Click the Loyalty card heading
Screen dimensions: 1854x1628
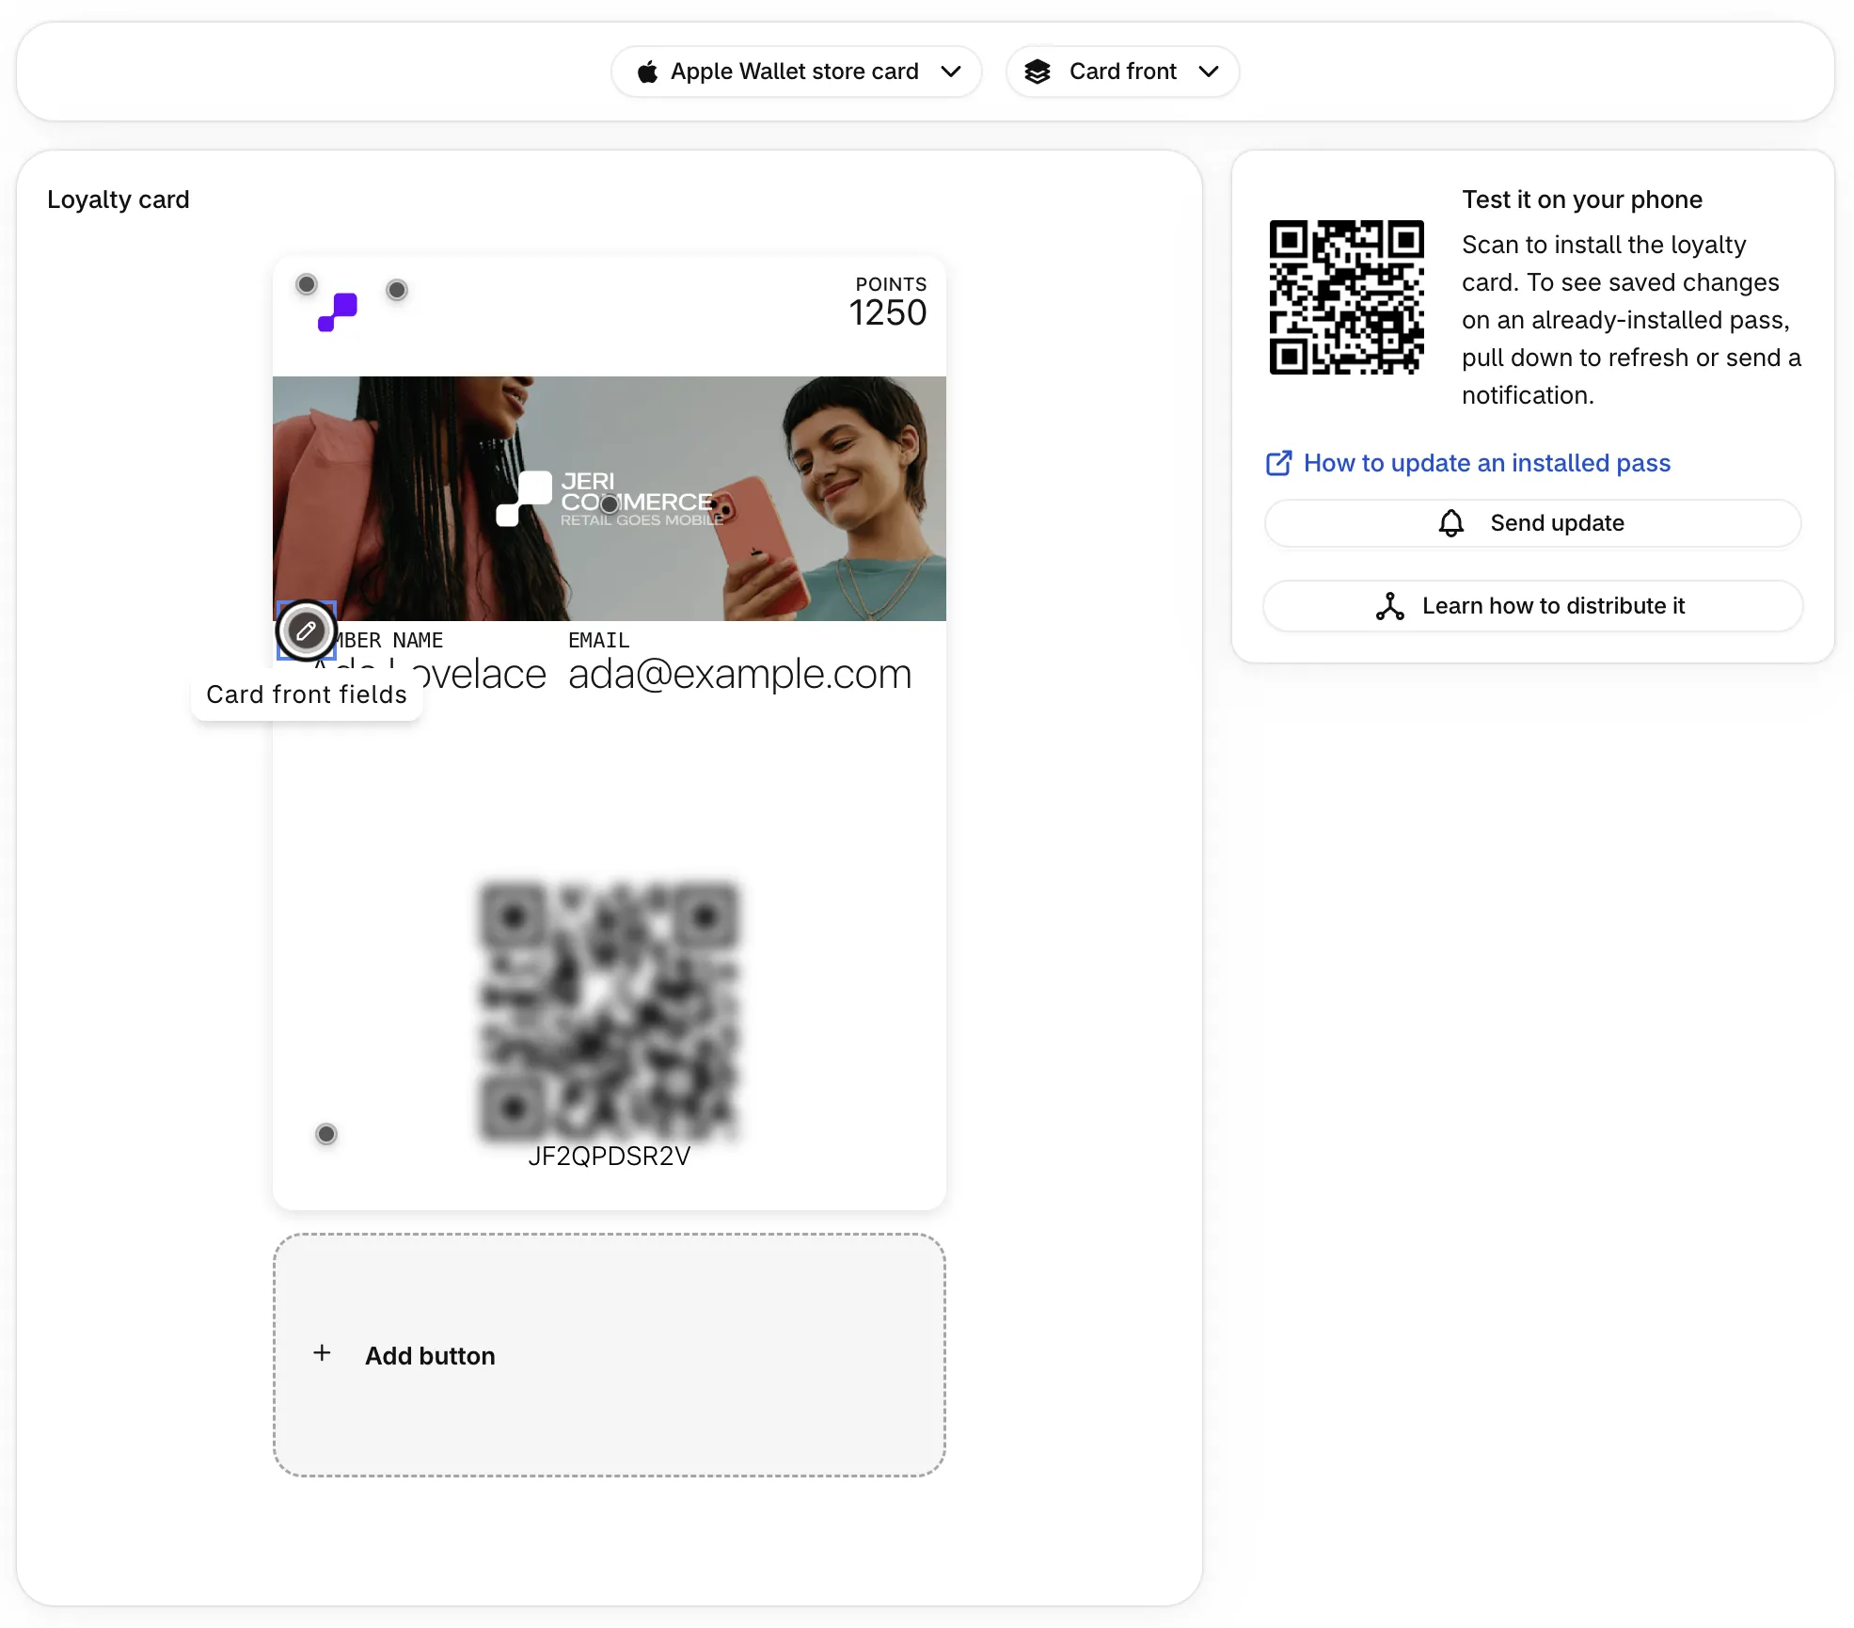[119, 200]
